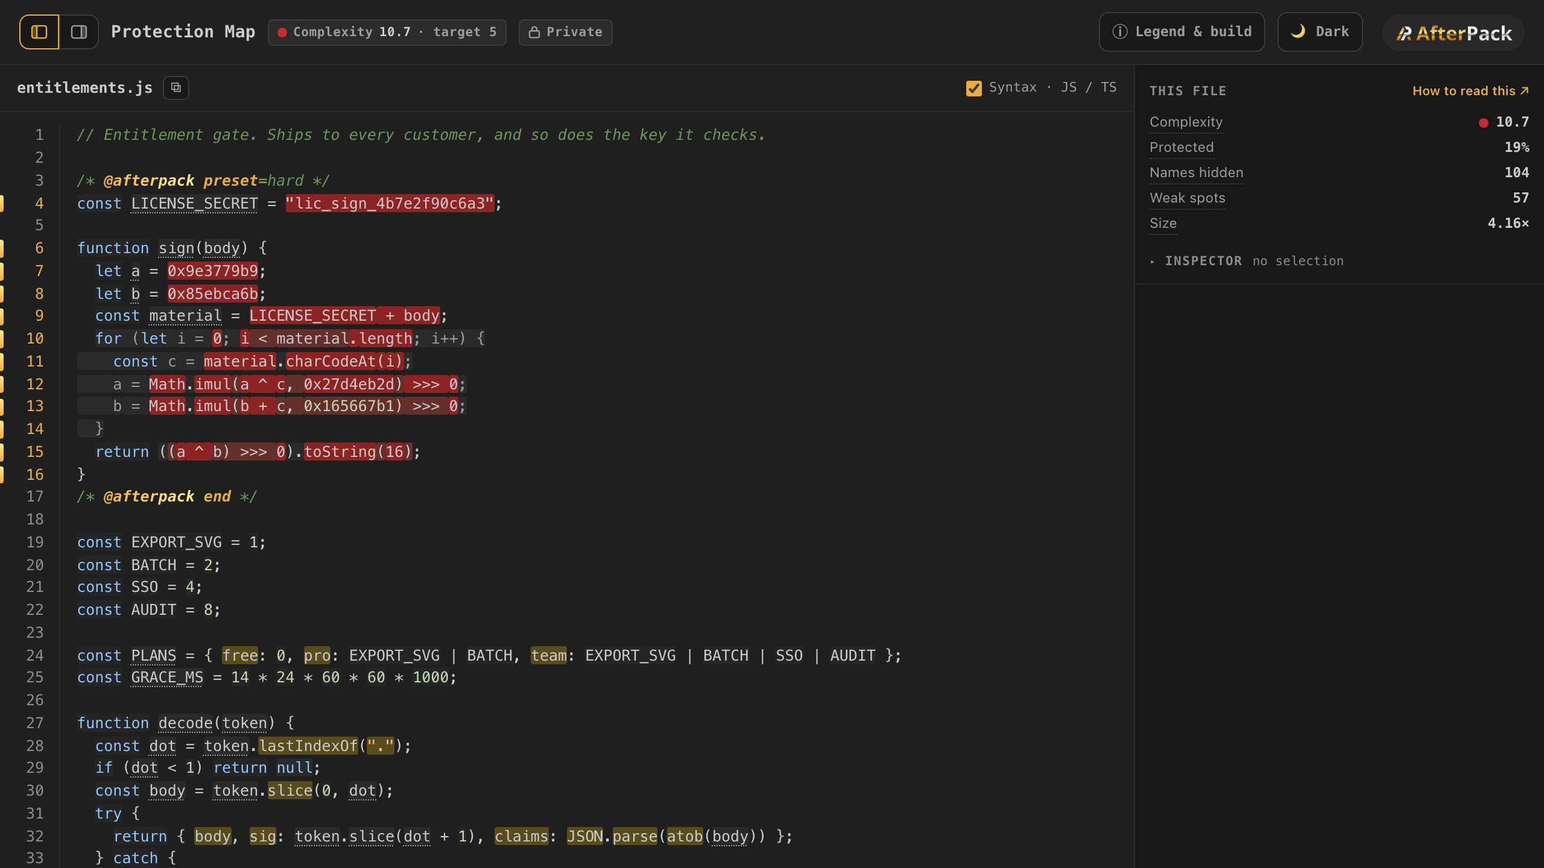Click the lastIndexOf highlighted method
This screenshot has height=868, width=1544.
(x=308, y=746)
